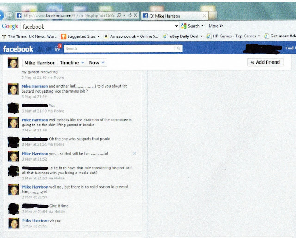Click the address bar search magnifier icon

tap(119, 15)
